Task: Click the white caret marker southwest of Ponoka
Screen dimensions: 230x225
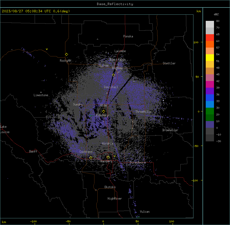Action: [x=98, y=39]
